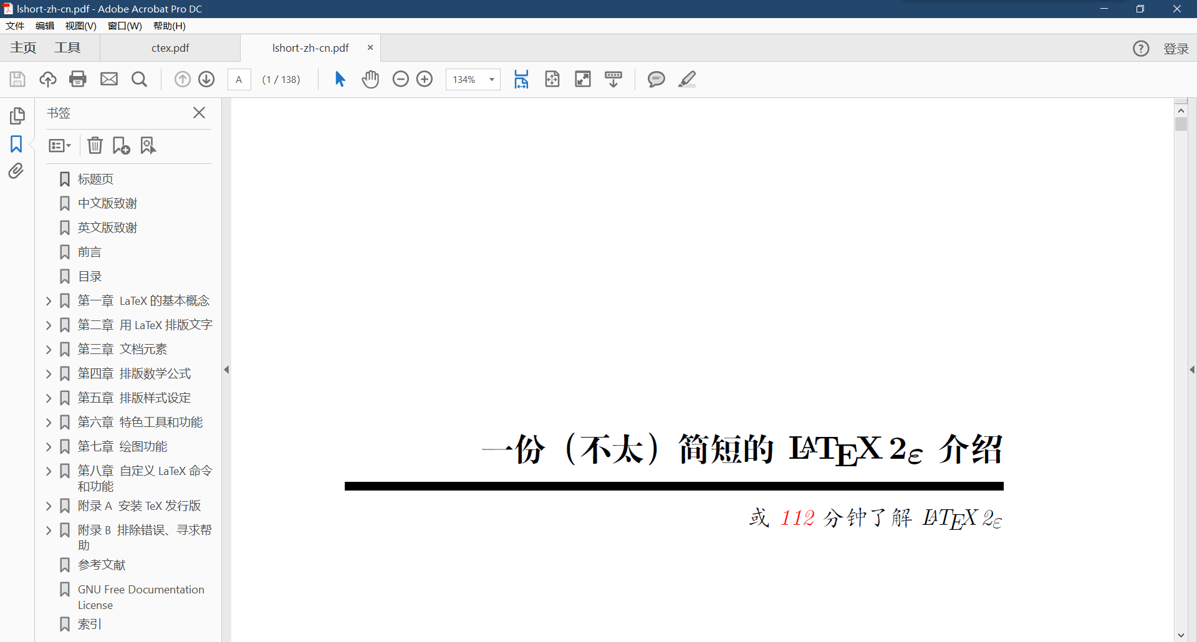Image resolution: width=1197 pixels, height=642 pixels.
Task: Add a new bookmark in the Bookmarks panel
Action: [120, 145]
